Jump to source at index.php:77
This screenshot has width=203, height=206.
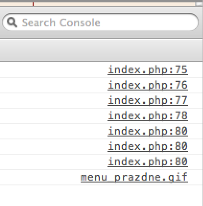[x=148, y=101]
